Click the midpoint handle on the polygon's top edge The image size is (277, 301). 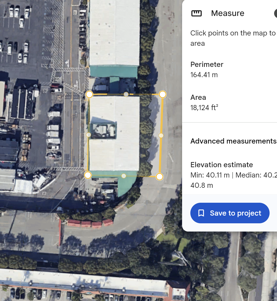pyautogui.click(x=126, y=94)
